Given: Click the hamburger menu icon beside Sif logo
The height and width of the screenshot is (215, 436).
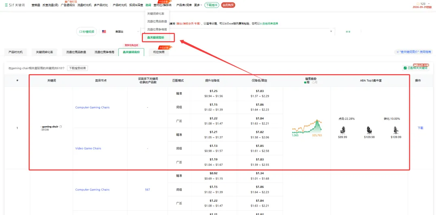Looking at the screenshot, I should point(6,5).
